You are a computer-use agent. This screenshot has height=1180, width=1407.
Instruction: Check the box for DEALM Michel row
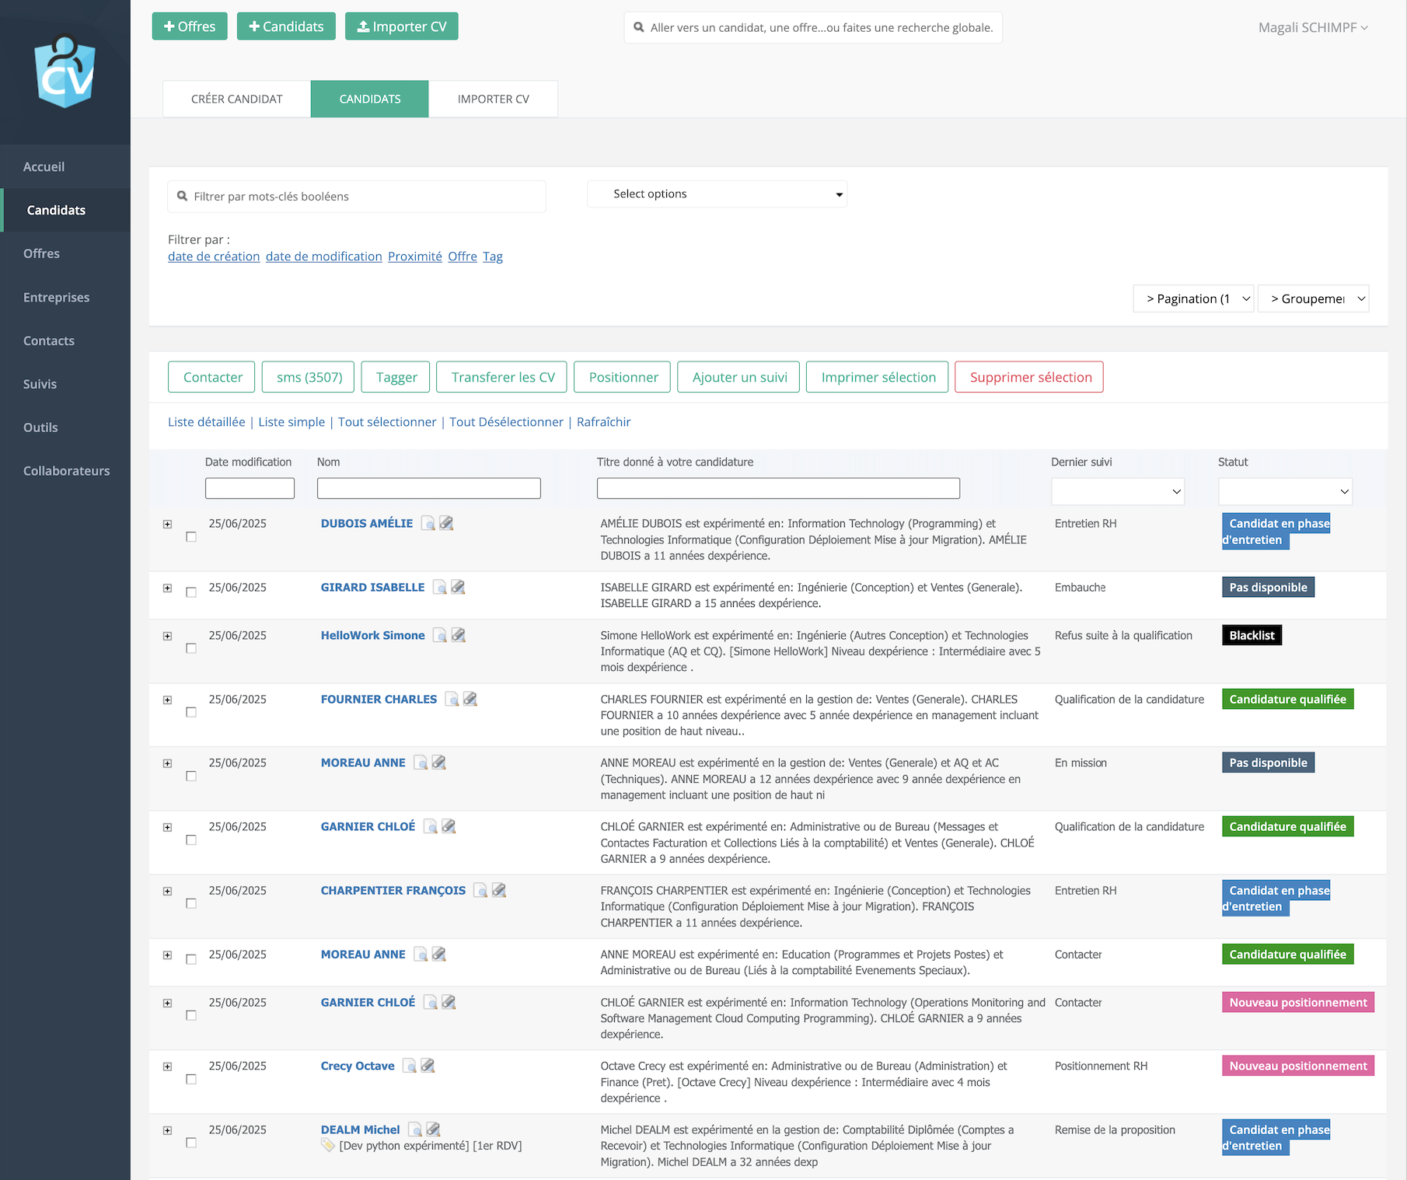[x=191, y=1143]
